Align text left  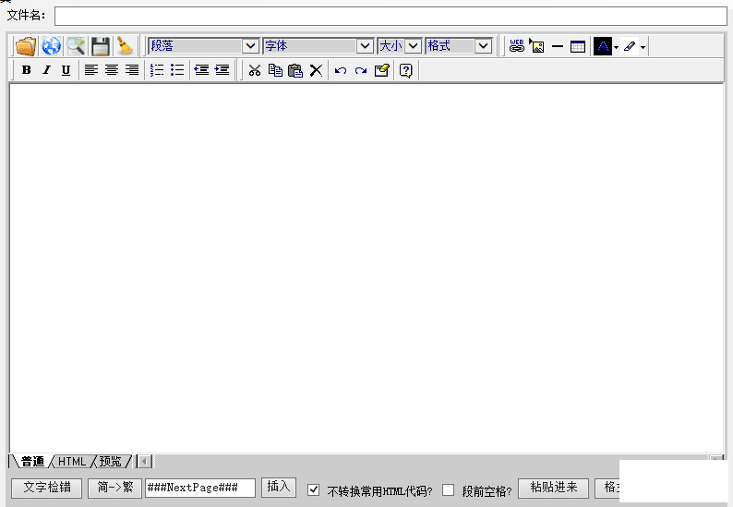90,70
